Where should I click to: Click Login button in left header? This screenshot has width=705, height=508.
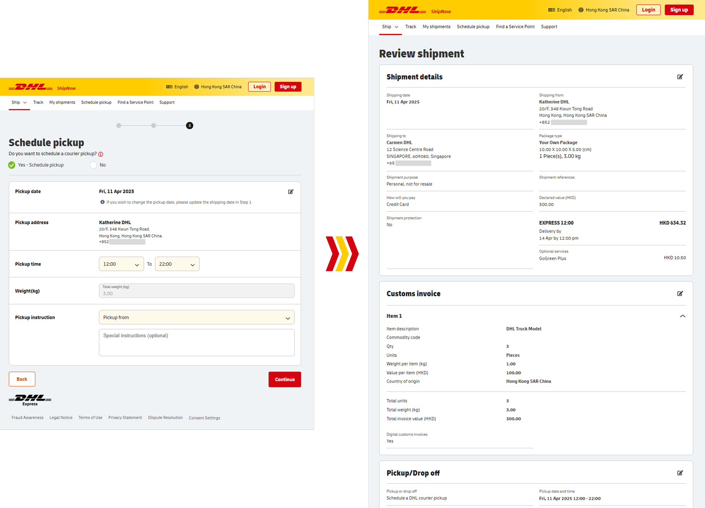[259, 87]
